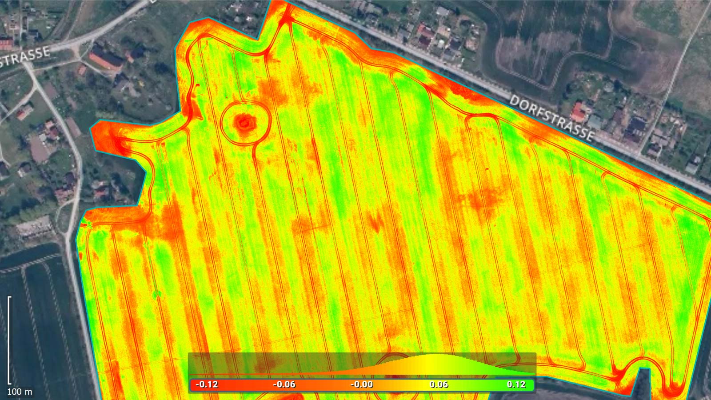This screenshot has height=400, width=711.
Task: Click the 0.12 green end of the legend
Action: coord(516,384)
